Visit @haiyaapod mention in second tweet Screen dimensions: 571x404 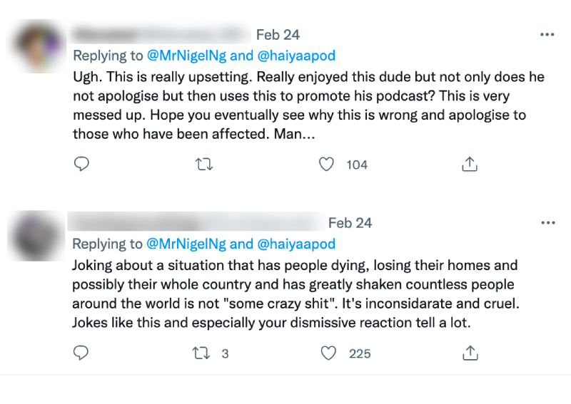click(295, 244)
